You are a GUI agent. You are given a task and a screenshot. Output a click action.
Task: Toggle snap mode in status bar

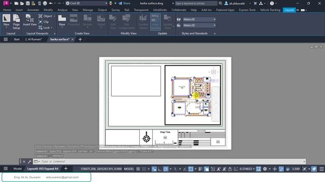pos(144,169)
